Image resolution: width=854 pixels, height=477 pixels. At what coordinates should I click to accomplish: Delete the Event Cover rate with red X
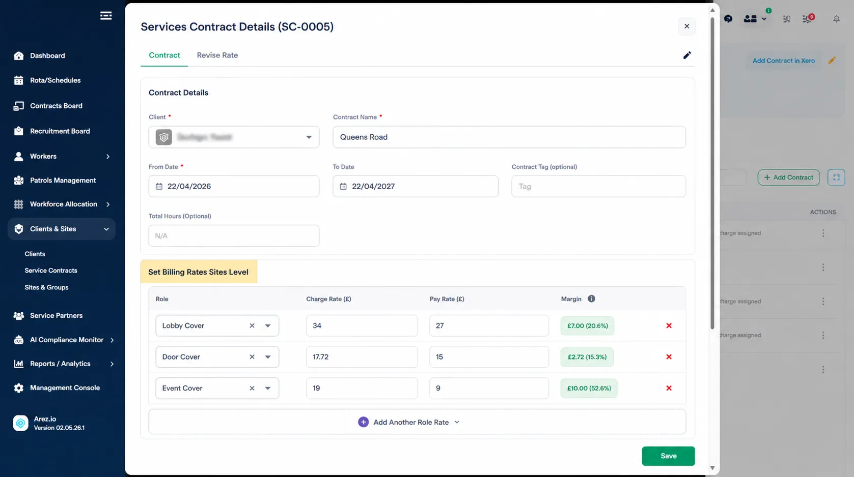click(669, 388)
